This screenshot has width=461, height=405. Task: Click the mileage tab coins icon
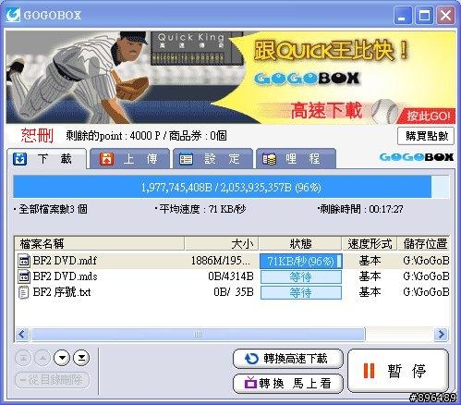[x=269, y=159]
